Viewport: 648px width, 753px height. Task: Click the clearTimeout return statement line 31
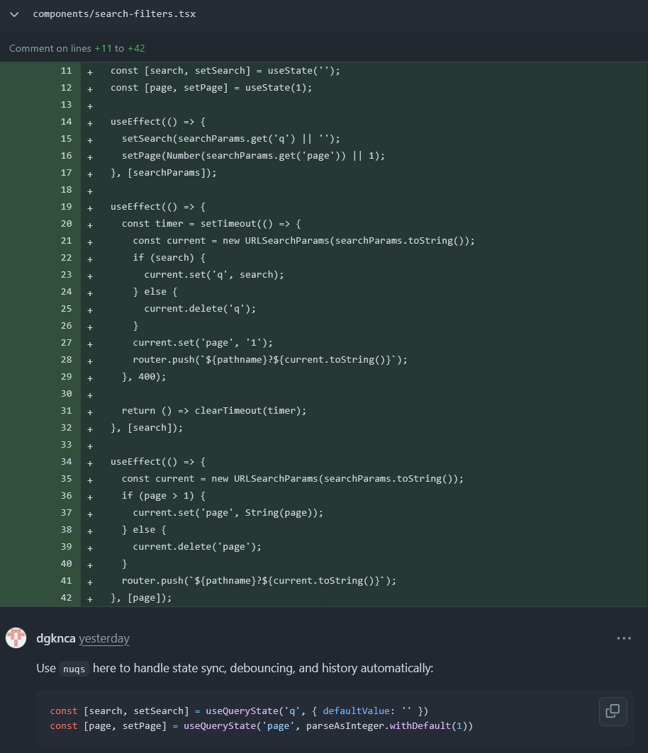(x=214, y=411)
